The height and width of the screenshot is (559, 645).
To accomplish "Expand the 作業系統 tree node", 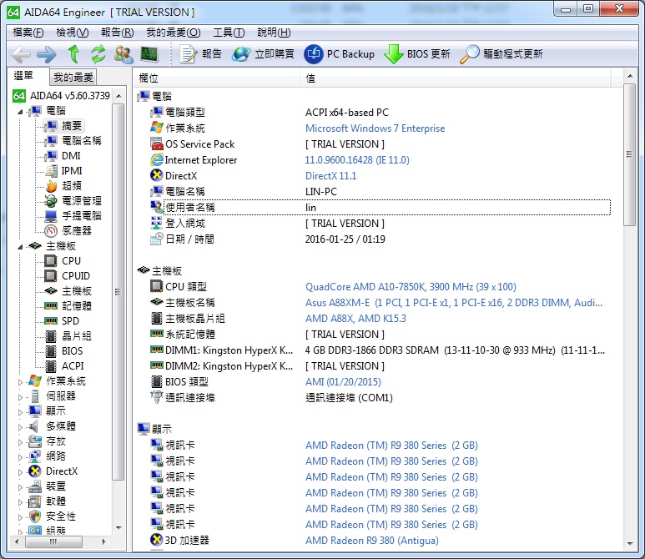I will coord(20,382).
